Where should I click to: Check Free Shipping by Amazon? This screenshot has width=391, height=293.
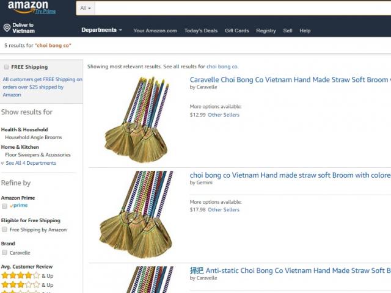[4, 230]
